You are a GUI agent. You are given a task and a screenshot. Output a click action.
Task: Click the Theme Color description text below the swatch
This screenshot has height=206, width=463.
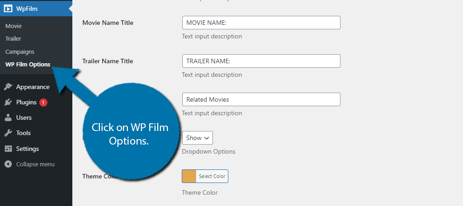(x=199, y=192)
